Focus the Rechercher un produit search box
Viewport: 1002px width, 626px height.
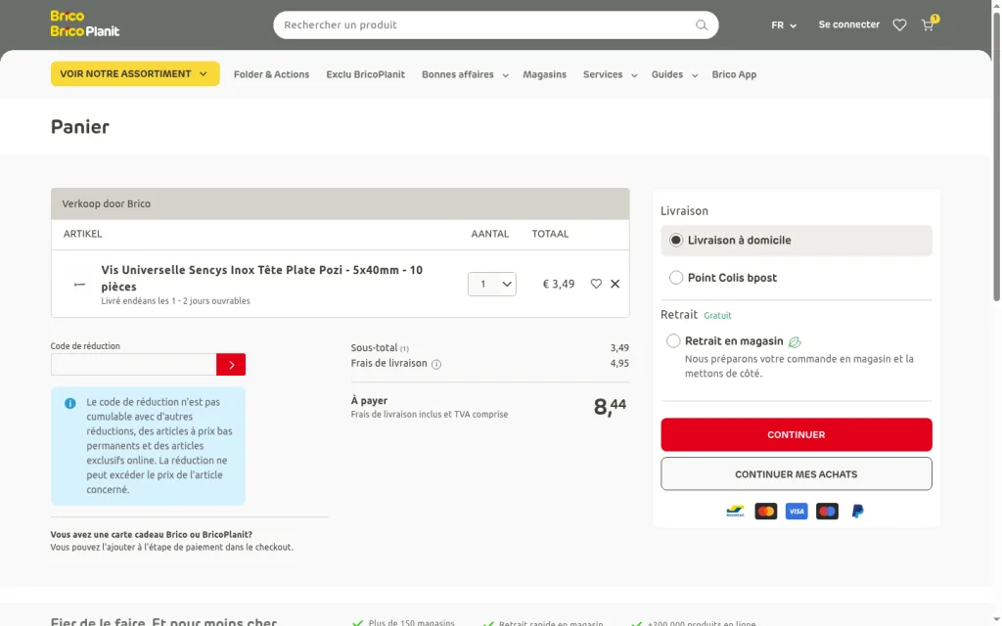496,24
